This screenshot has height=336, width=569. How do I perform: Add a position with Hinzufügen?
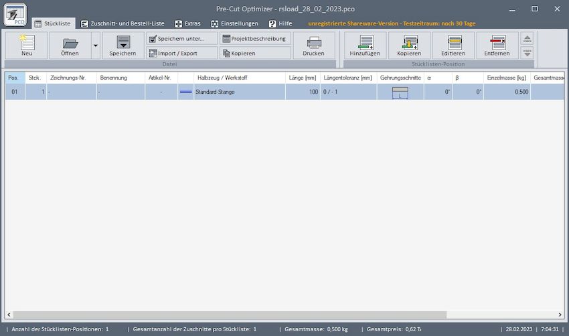365,46
